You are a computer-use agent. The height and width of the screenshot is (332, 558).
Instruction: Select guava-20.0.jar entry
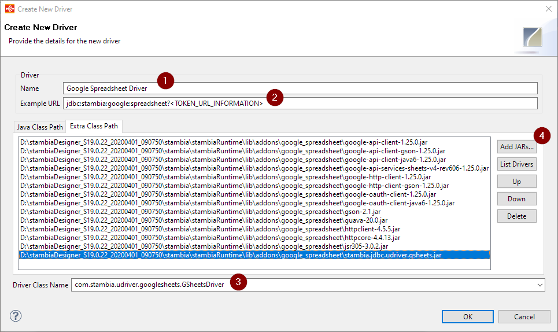point(254,220)
